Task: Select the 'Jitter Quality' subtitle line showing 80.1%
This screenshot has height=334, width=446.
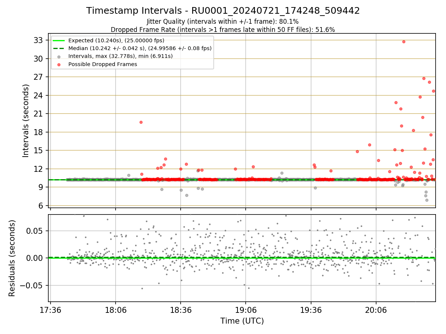Action: [x=223, y=22]
